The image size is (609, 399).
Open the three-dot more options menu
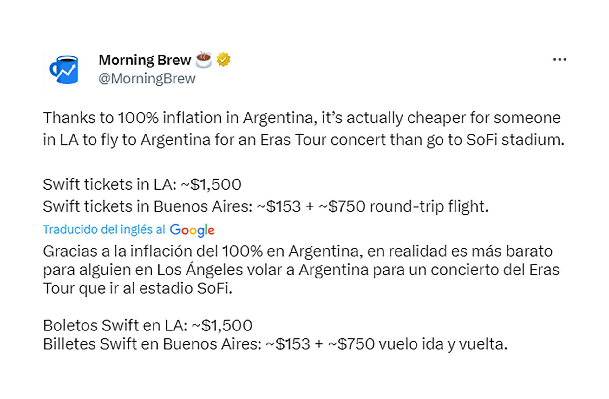coord(560,60)
